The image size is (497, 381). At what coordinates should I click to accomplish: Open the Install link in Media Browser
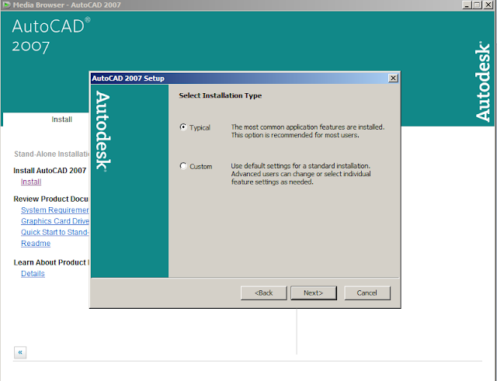[x=31, y=182]
